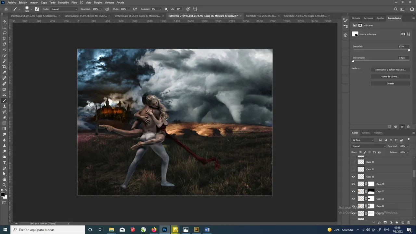Switch to montaje.psd document tab
The image size is (416, 234).
pyautogui.click(x=34, y=16)
